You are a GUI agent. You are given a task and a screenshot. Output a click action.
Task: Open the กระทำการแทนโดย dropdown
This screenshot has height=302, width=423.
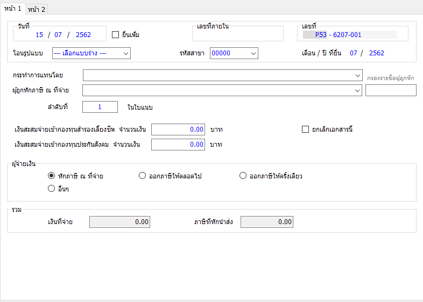[x=223, y=75]
